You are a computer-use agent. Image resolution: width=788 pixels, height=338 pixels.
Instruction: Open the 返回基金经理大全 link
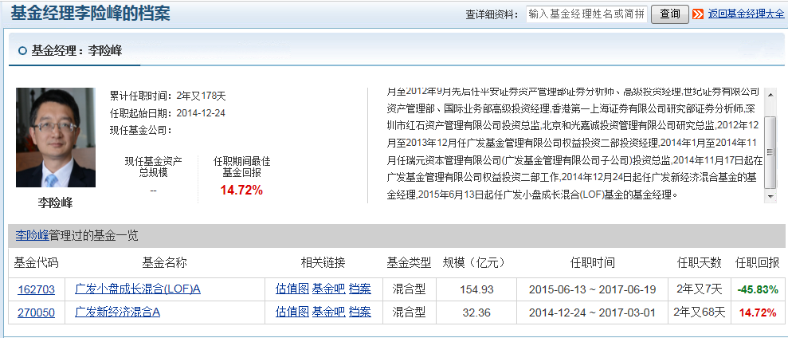tap(746, 14)
